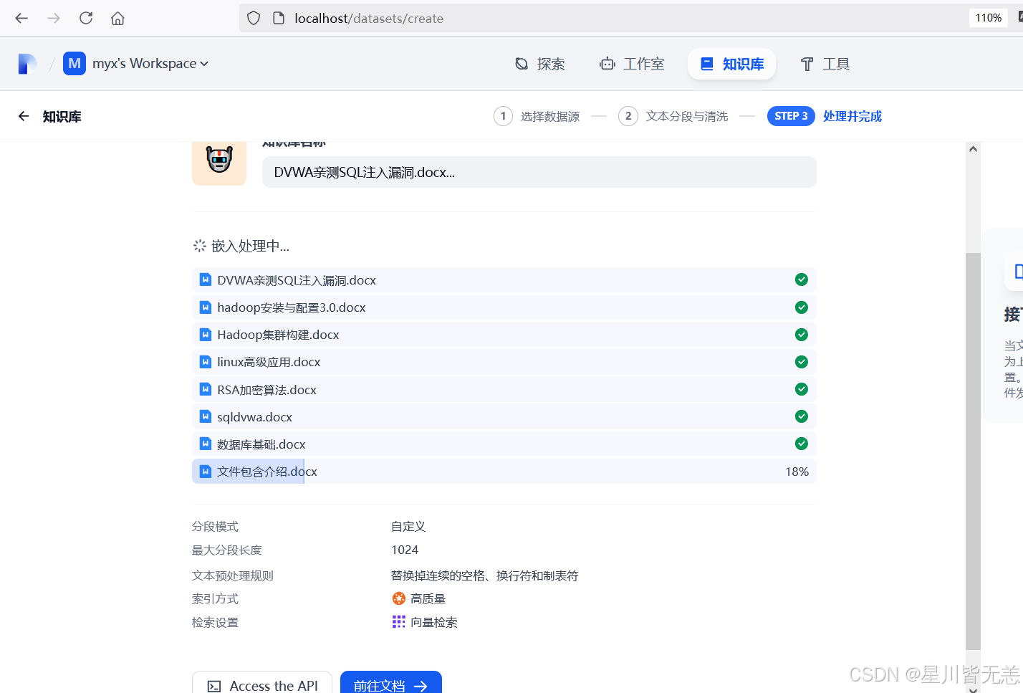Select file name 数据库基础.docx
The image size is (1023, 693).
click(x=261, y=444)
